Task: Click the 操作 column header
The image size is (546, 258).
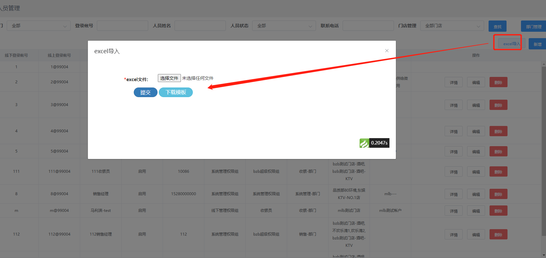Action: coord(476,55)
